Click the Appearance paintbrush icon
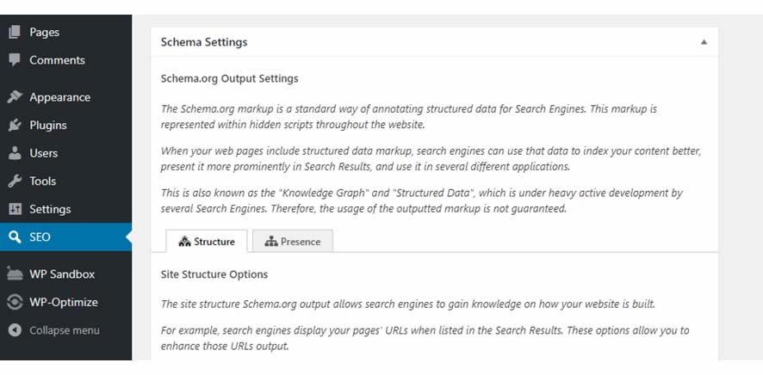The height and width of the screenshot is (375, 763). [15, 97]
